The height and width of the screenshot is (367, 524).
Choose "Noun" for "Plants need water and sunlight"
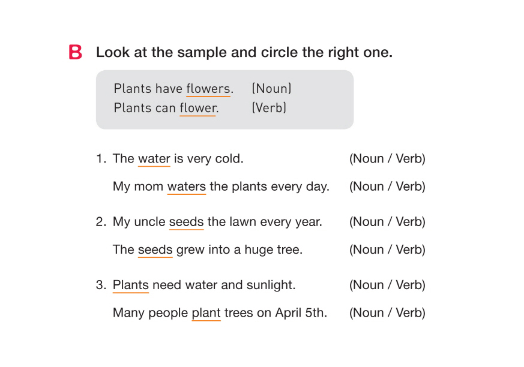(367, 285)
